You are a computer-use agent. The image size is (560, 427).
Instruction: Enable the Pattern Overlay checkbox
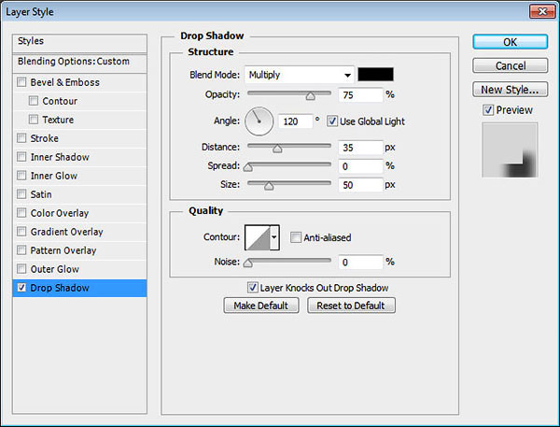tap(21, 250)
